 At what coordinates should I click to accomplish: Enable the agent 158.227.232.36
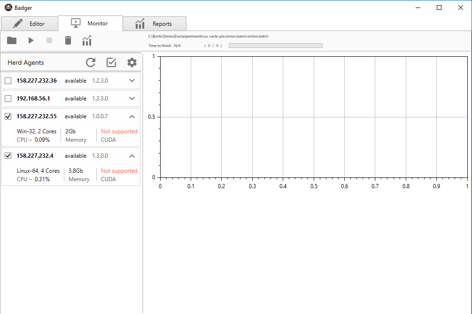pos(8,80)
